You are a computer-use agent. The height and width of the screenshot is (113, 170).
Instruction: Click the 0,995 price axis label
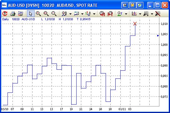tap(164, 55)
